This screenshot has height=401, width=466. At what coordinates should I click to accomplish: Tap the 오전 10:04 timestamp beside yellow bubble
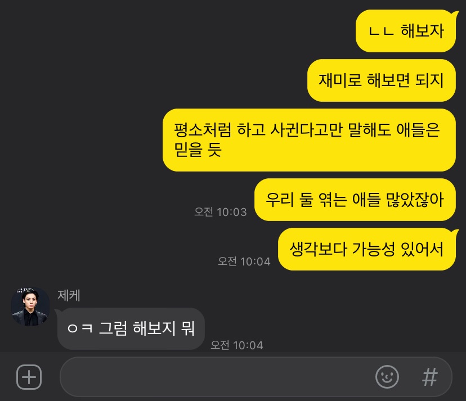click(244, 262)
